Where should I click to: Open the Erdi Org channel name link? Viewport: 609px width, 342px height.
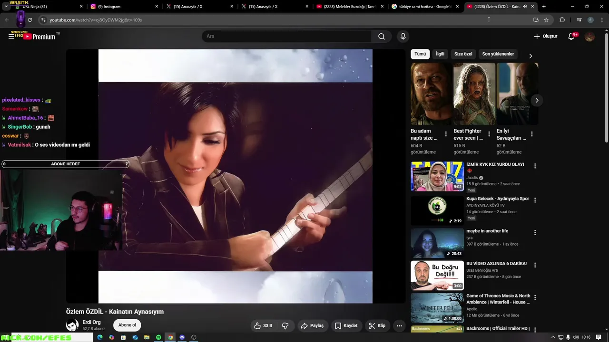click(x=91, y=322)
